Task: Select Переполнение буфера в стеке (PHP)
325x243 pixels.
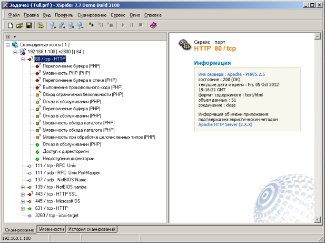Action: (80, 80)
